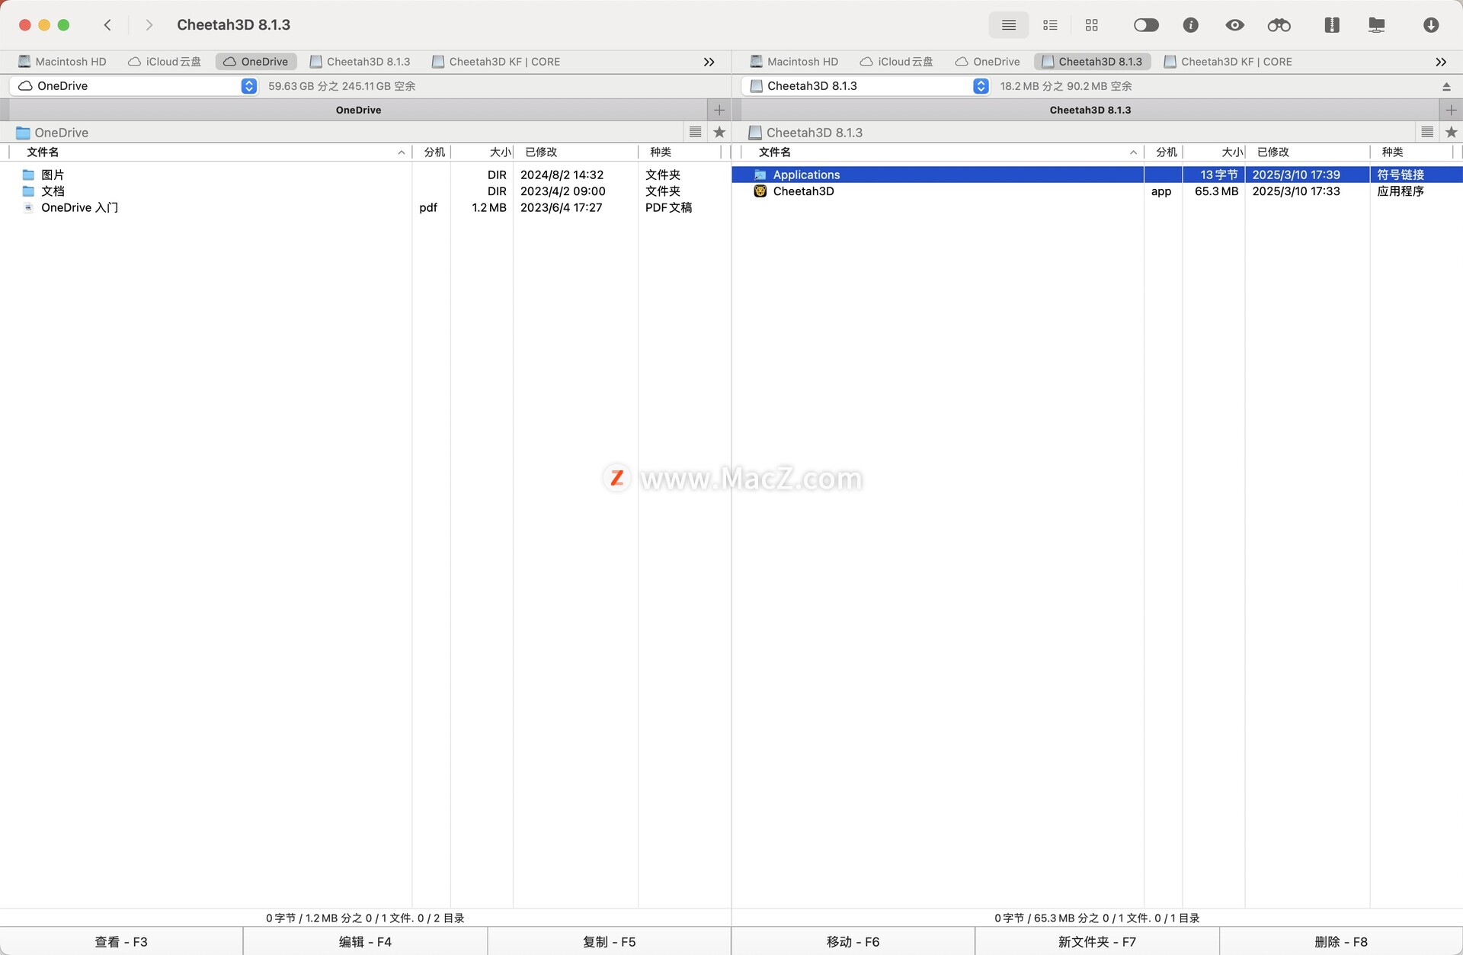Sort left panel by 已修改 column
1463x955 pixels.
pos(575,152)
